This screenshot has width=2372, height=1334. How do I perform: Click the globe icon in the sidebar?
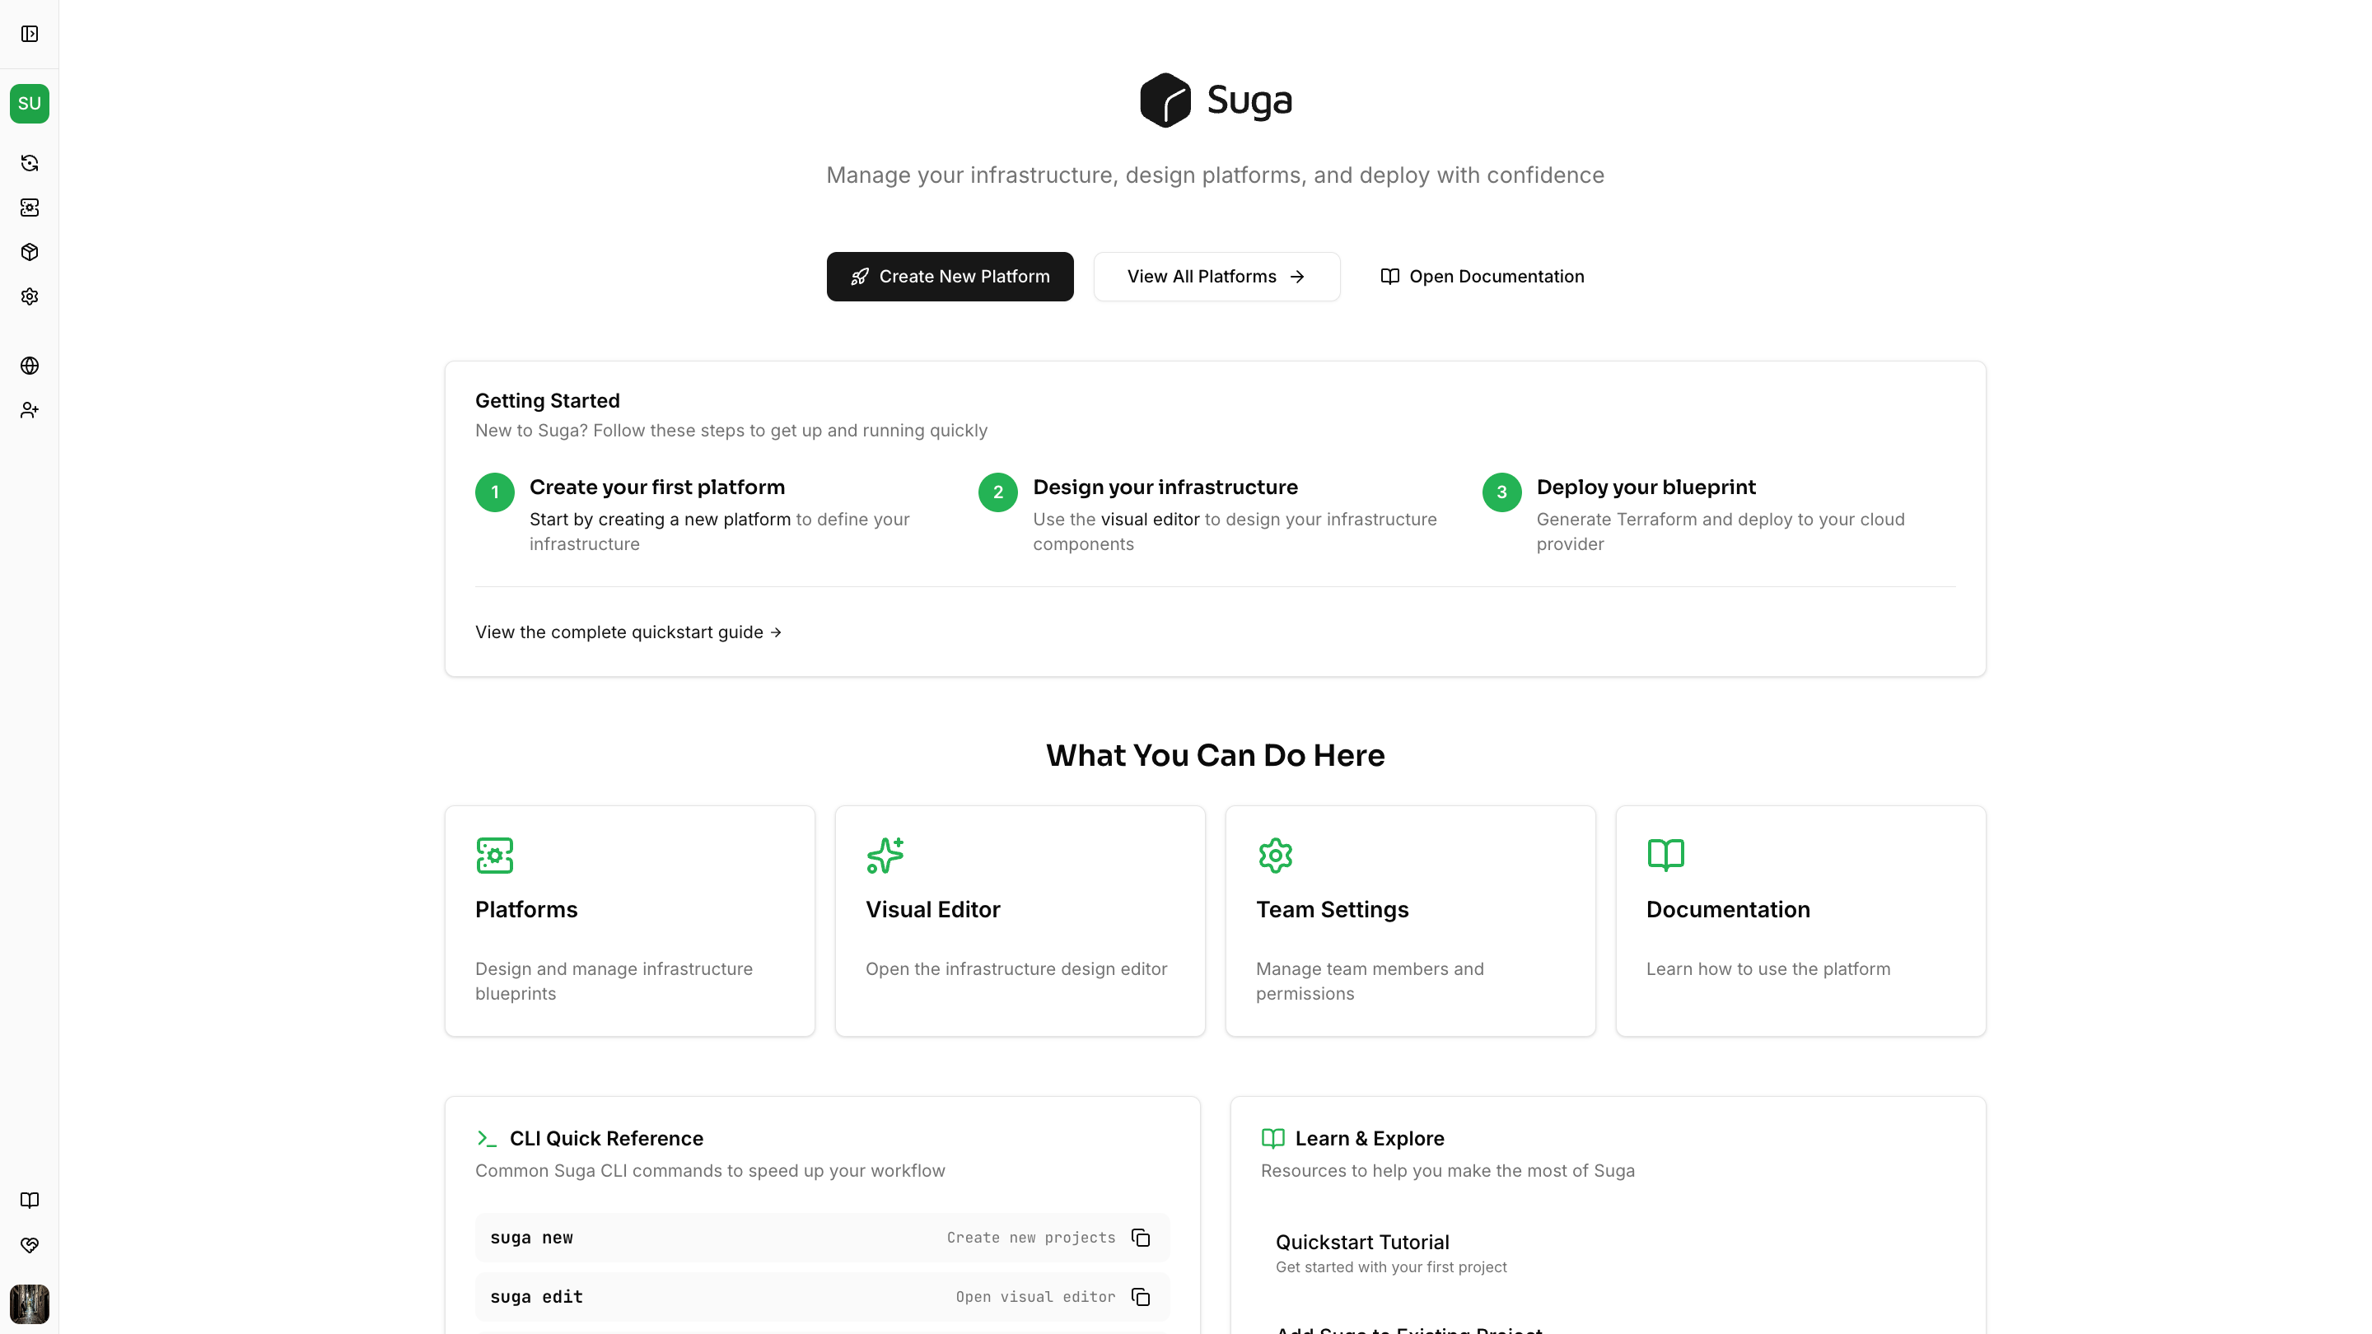click(29, 366)
